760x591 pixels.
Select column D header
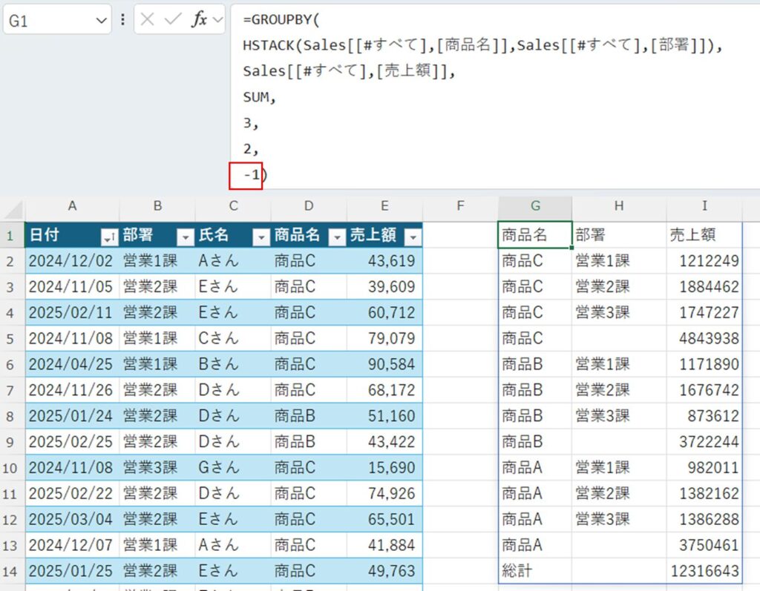click(309, 206)
